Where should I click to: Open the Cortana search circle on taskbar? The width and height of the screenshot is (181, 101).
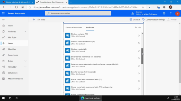click(10, 98)
